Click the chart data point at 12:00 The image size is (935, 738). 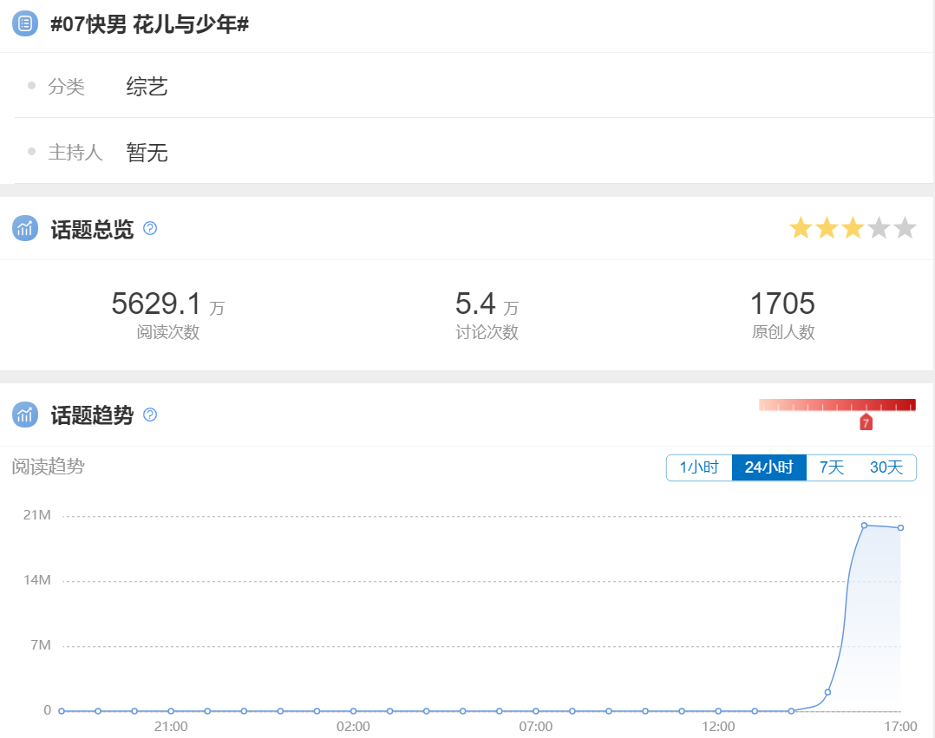point(718,710)
